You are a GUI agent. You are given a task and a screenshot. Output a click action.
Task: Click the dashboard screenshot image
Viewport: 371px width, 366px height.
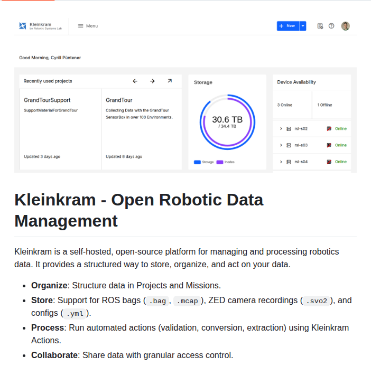click(185, 95)
